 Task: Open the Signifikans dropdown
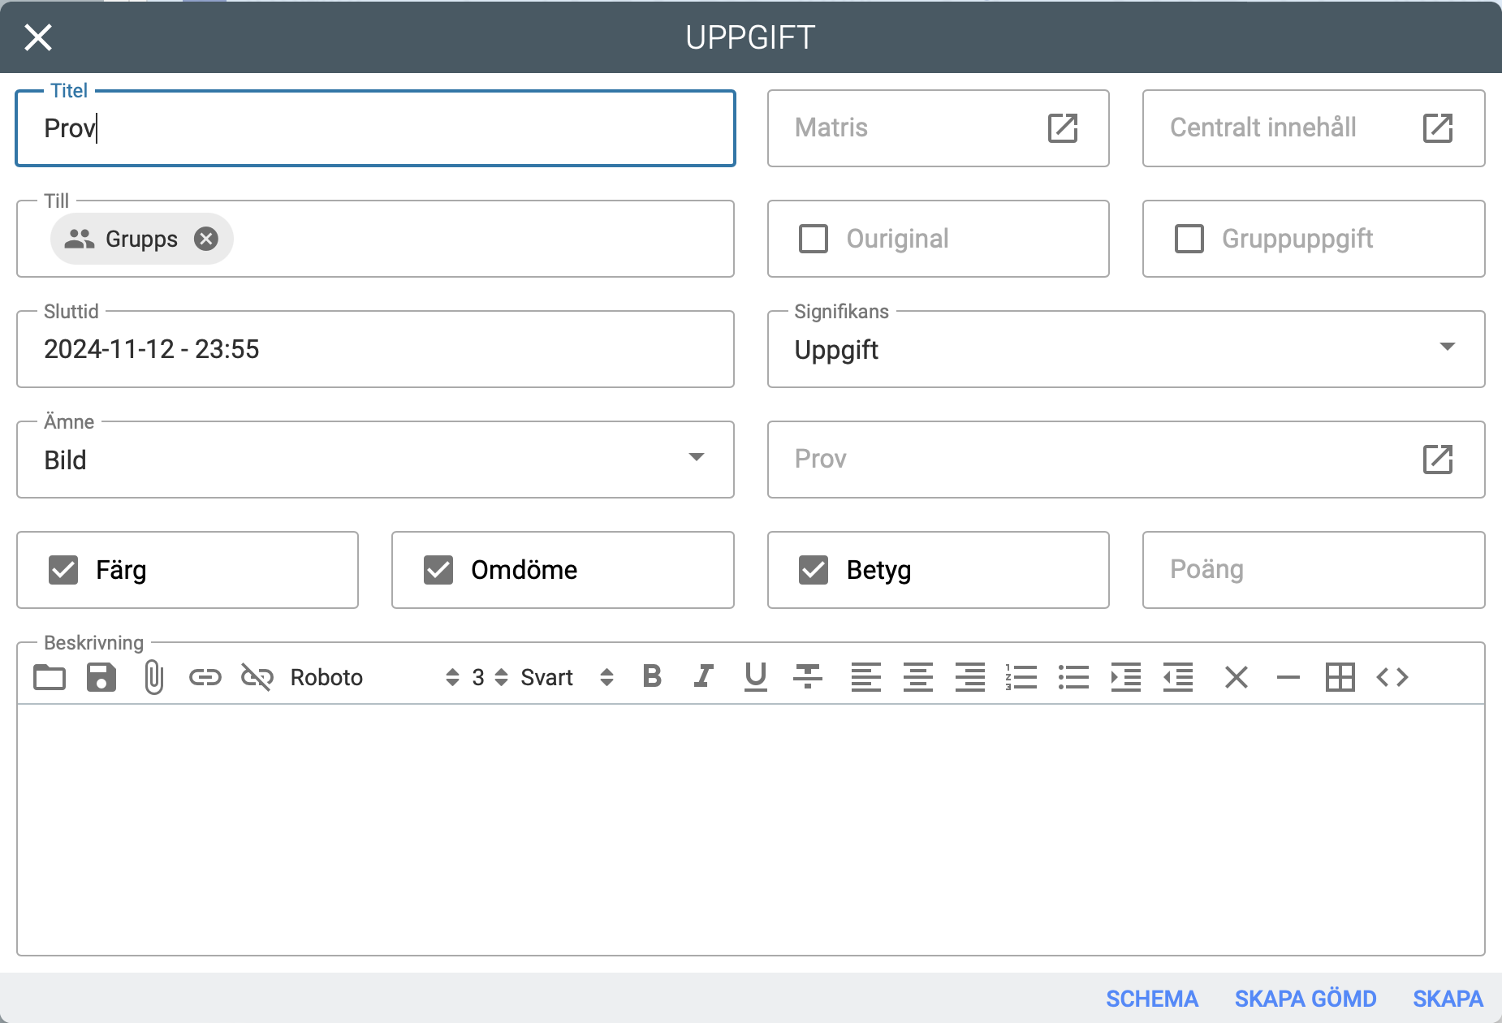(x=1125, y=349)
